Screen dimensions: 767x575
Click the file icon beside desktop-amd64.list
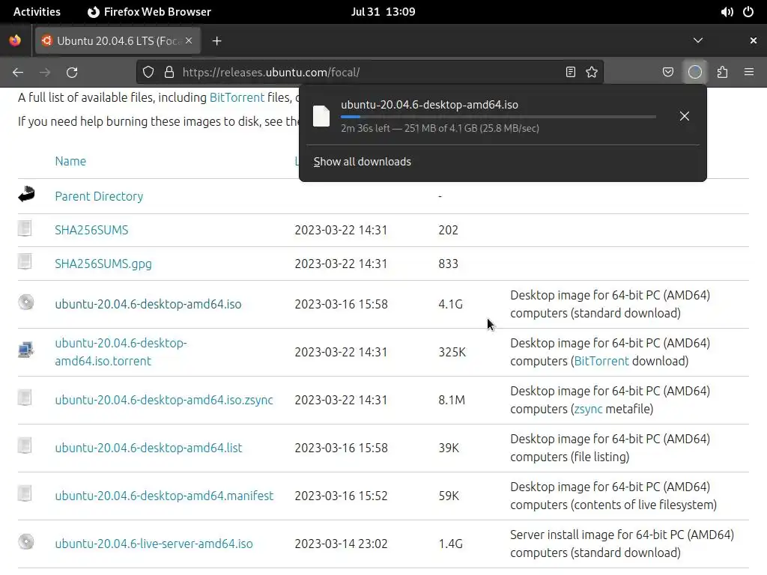tap(25, 445)
